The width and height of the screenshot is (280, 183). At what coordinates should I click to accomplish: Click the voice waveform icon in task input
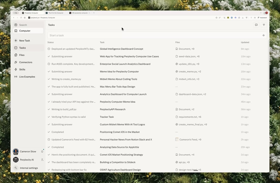(x=263, y=35)
